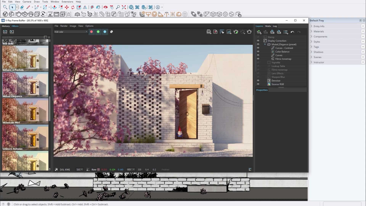Toggle the blue channel view
366x206 pixels.
point(105,32)
